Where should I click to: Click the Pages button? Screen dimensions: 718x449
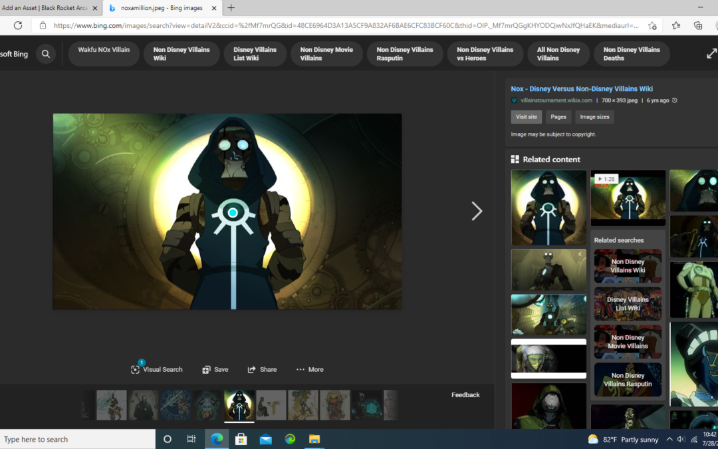(558, 117)
